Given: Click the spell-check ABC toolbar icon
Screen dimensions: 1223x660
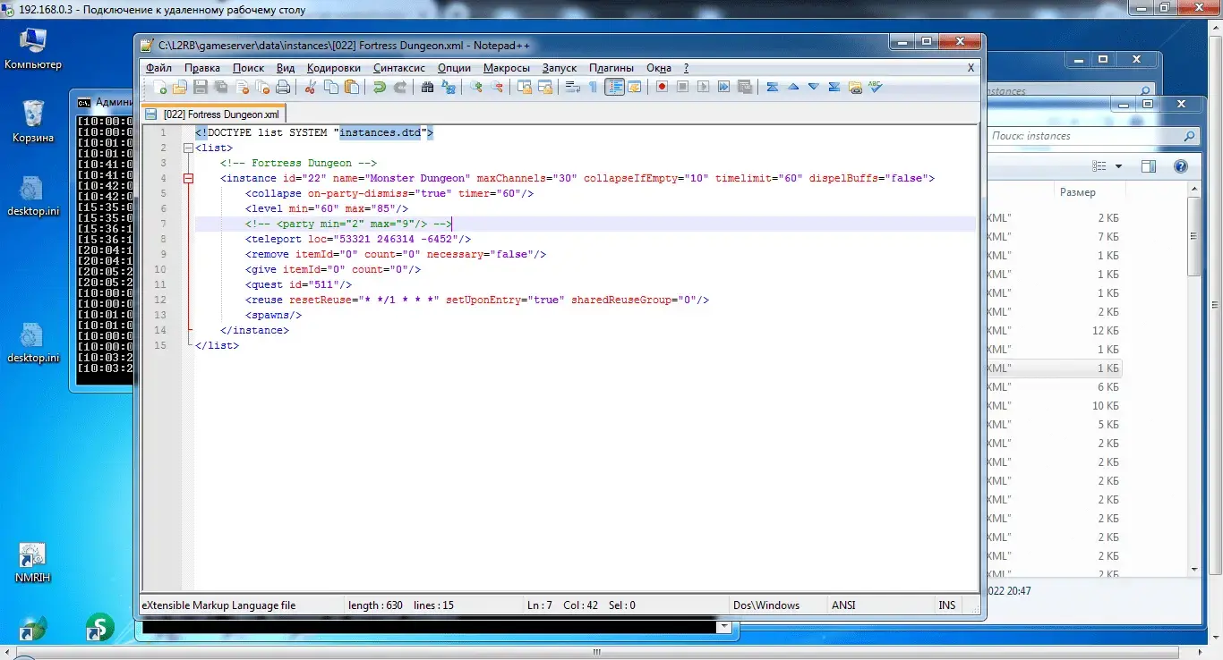Looking at the screenshot, I should [x=876, y=87].
